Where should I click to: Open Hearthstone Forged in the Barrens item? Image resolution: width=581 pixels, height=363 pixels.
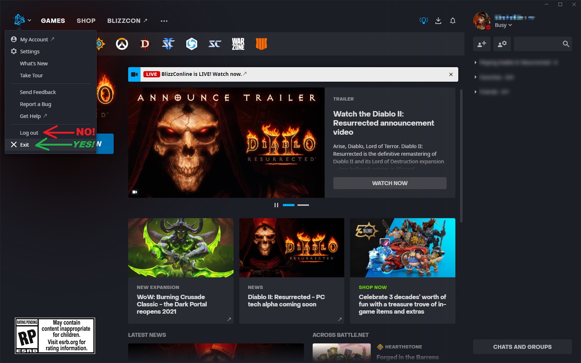pos(407,357)
